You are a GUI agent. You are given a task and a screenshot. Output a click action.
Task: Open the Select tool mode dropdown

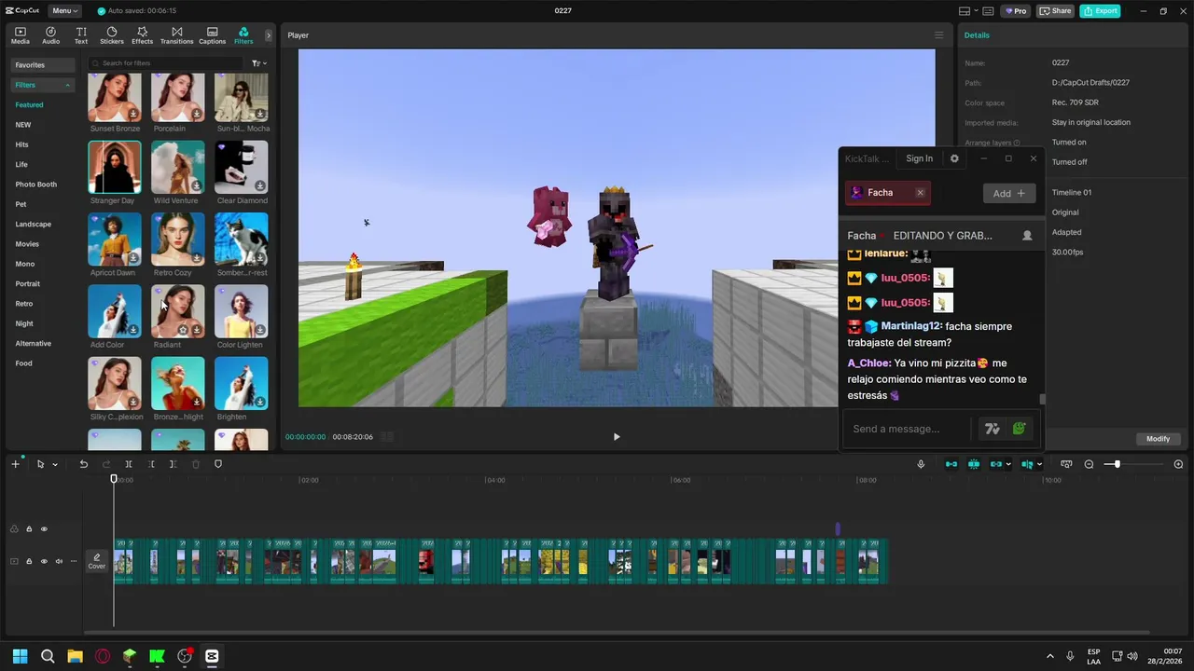tap(55, 464)
